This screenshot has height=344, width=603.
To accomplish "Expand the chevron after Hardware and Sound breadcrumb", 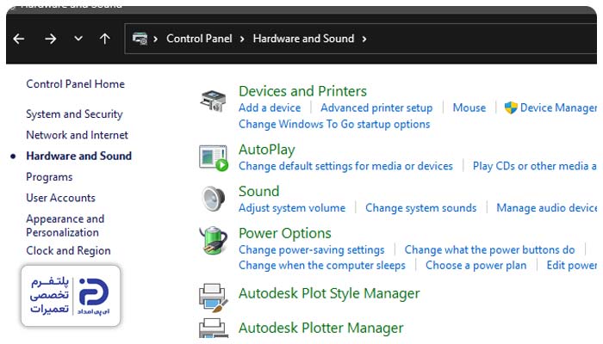I will [364, 40].
